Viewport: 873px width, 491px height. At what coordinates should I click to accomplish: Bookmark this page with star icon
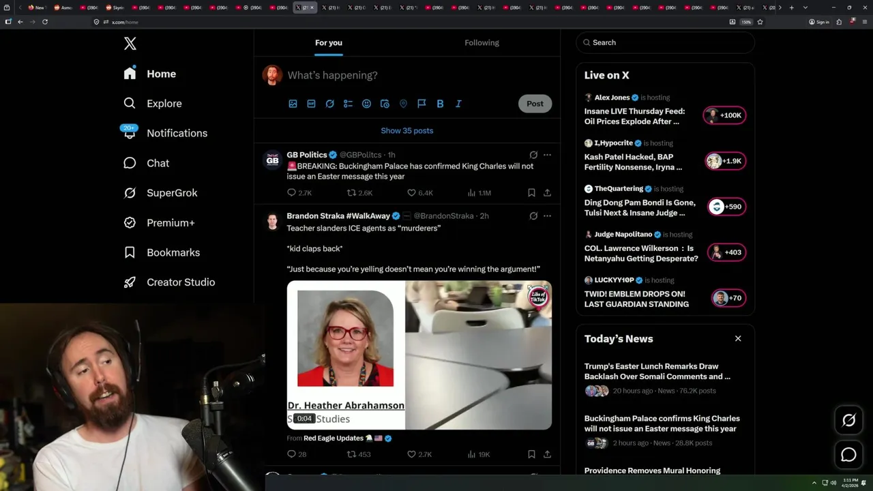[760, 22]
